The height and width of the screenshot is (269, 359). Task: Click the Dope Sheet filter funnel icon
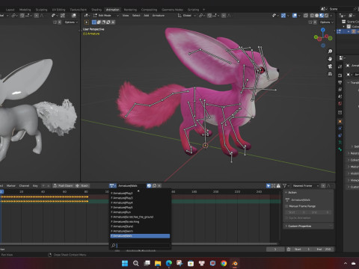tap(284, 186)
